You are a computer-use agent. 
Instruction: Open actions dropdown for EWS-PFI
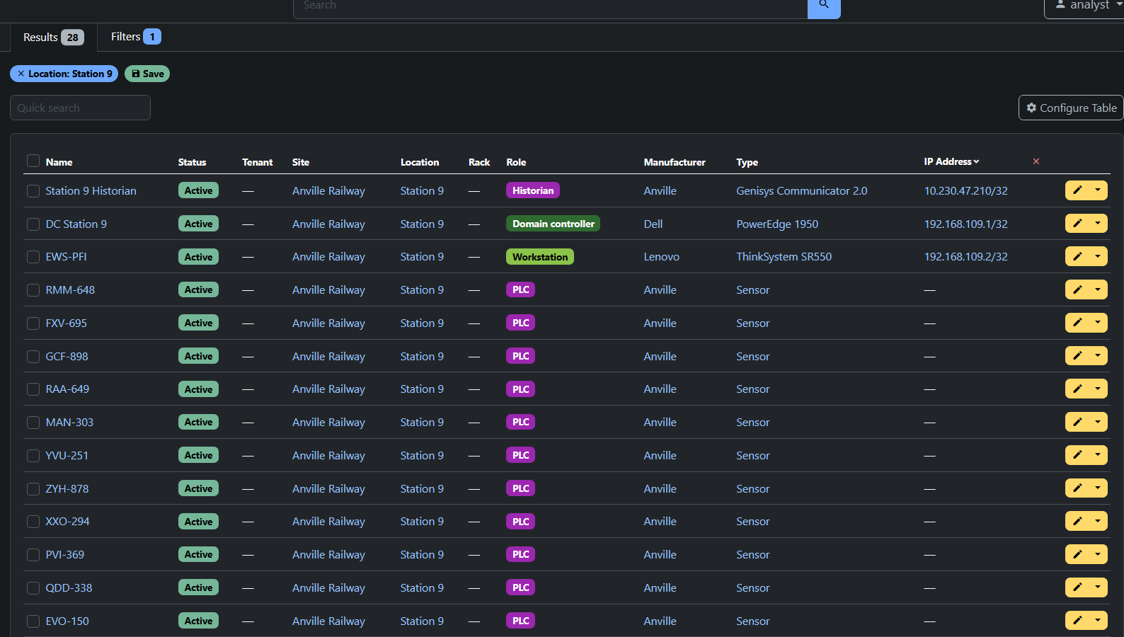point(1099,256)
